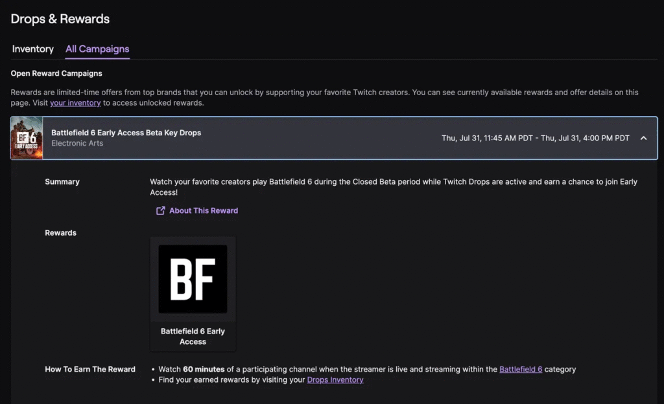Select the BF reward logo image
Viewport: 664px width, 404px height.
pos(193,279)
